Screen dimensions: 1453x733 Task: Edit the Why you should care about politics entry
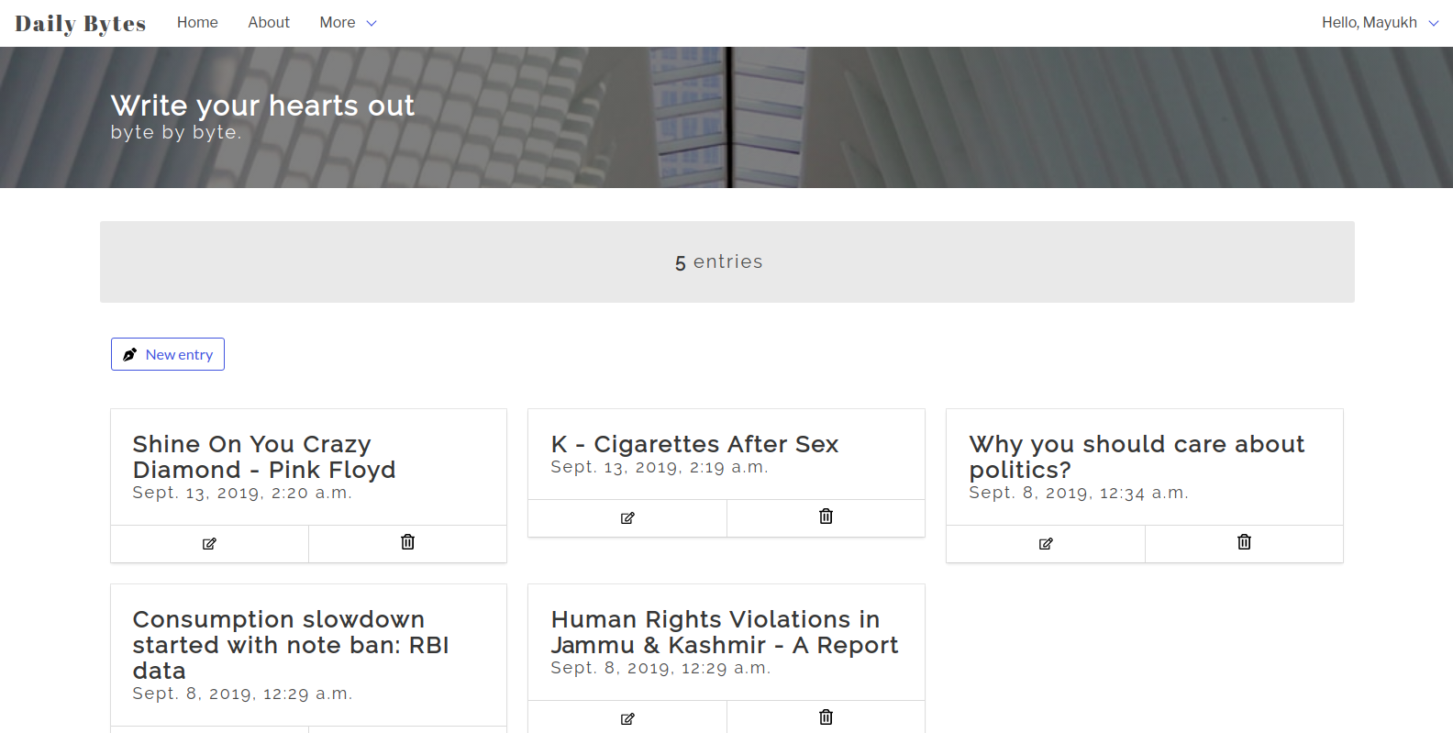click(x=1046, y=544)
